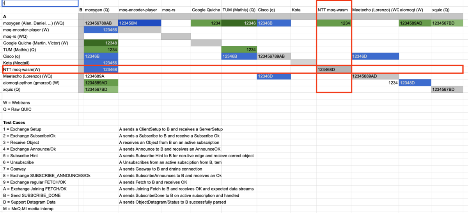The image size is (468, 213).
Task: Select the "moxygen (Q)" column header
Action: (101, 10)
